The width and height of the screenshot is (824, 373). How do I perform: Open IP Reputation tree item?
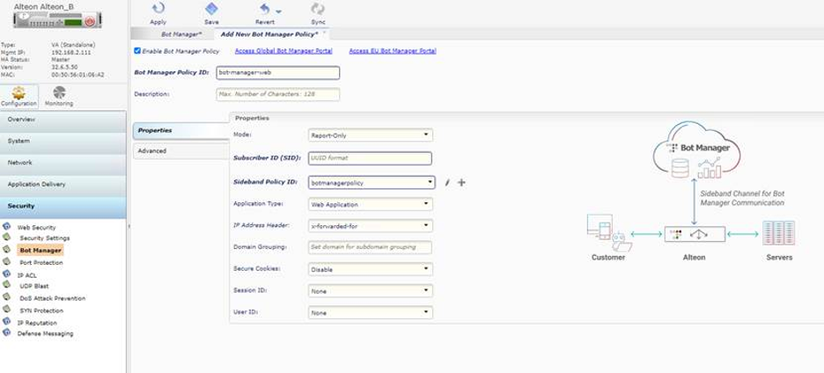[x=37, y=323]
